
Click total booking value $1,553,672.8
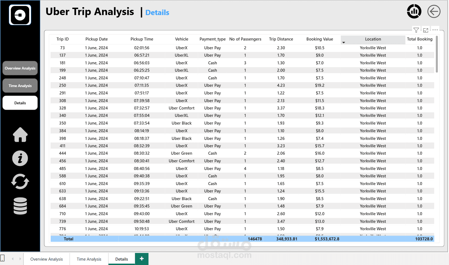[327, 239]
